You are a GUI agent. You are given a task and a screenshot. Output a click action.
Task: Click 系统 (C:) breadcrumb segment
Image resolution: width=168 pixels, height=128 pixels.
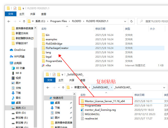click(40, 21)
